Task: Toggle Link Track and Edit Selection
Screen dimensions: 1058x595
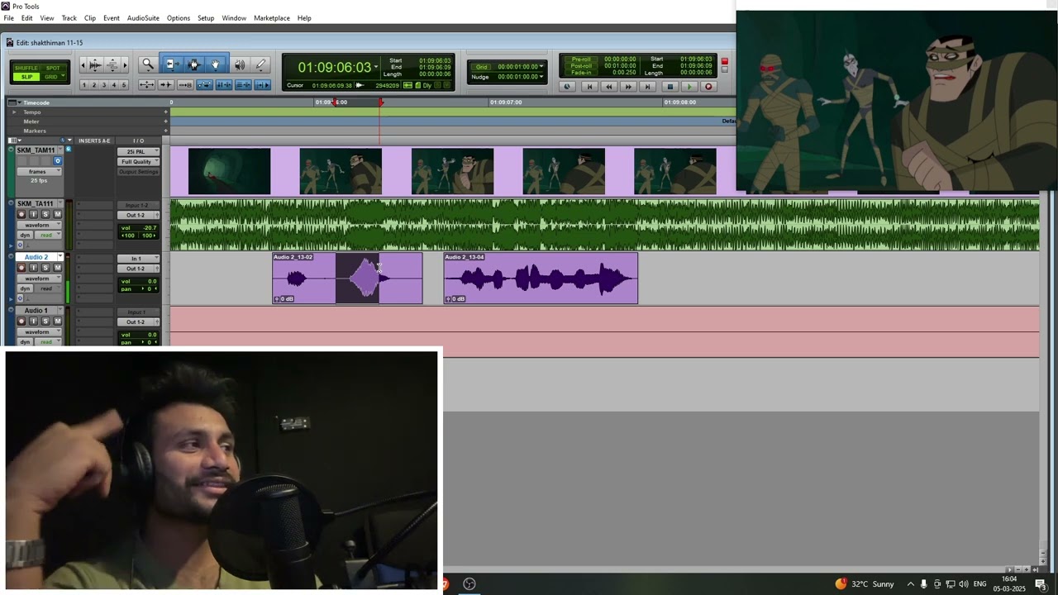Action: (x=243, y=85)
